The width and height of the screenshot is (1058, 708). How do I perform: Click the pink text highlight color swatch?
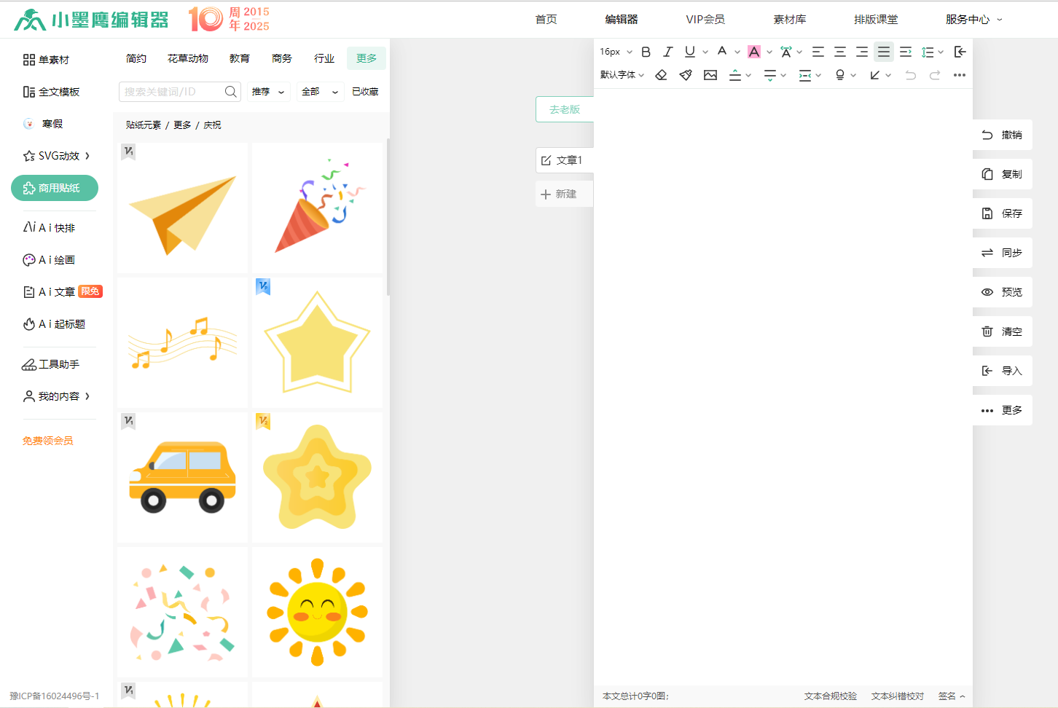click(754, 52)
